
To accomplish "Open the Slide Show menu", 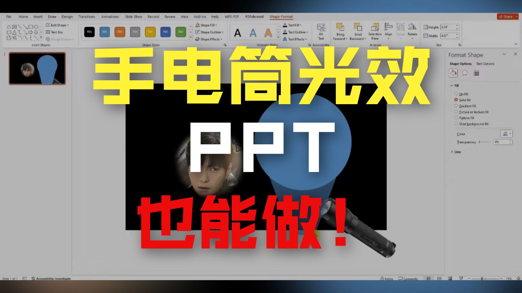I will point(133,17).
